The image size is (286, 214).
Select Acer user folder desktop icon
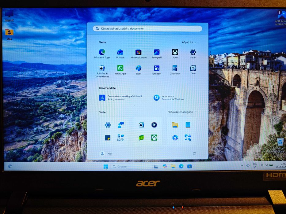click(9, 34)
